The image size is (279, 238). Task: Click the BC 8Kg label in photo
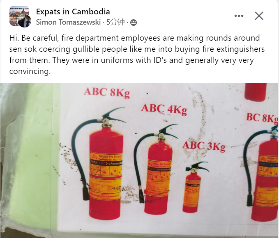[x=262, y=118]
